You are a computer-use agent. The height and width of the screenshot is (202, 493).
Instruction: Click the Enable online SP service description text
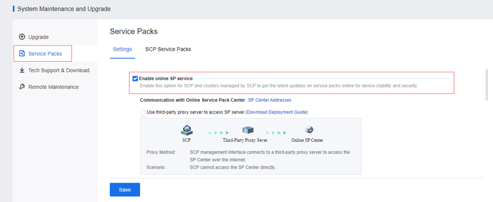279,86
